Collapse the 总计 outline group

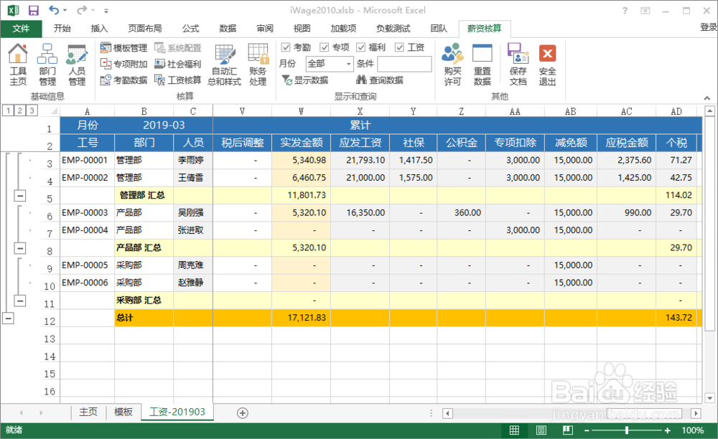point(8,318)
